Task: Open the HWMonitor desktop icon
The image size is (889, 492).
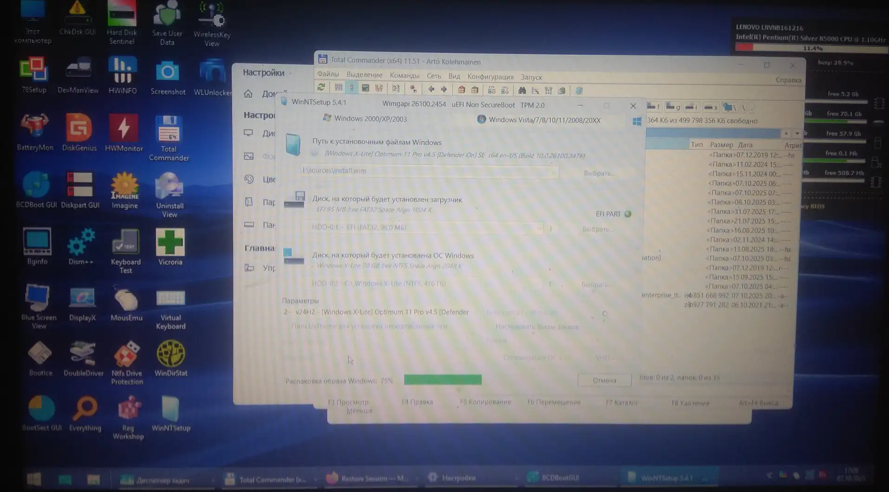Action: 124,133
